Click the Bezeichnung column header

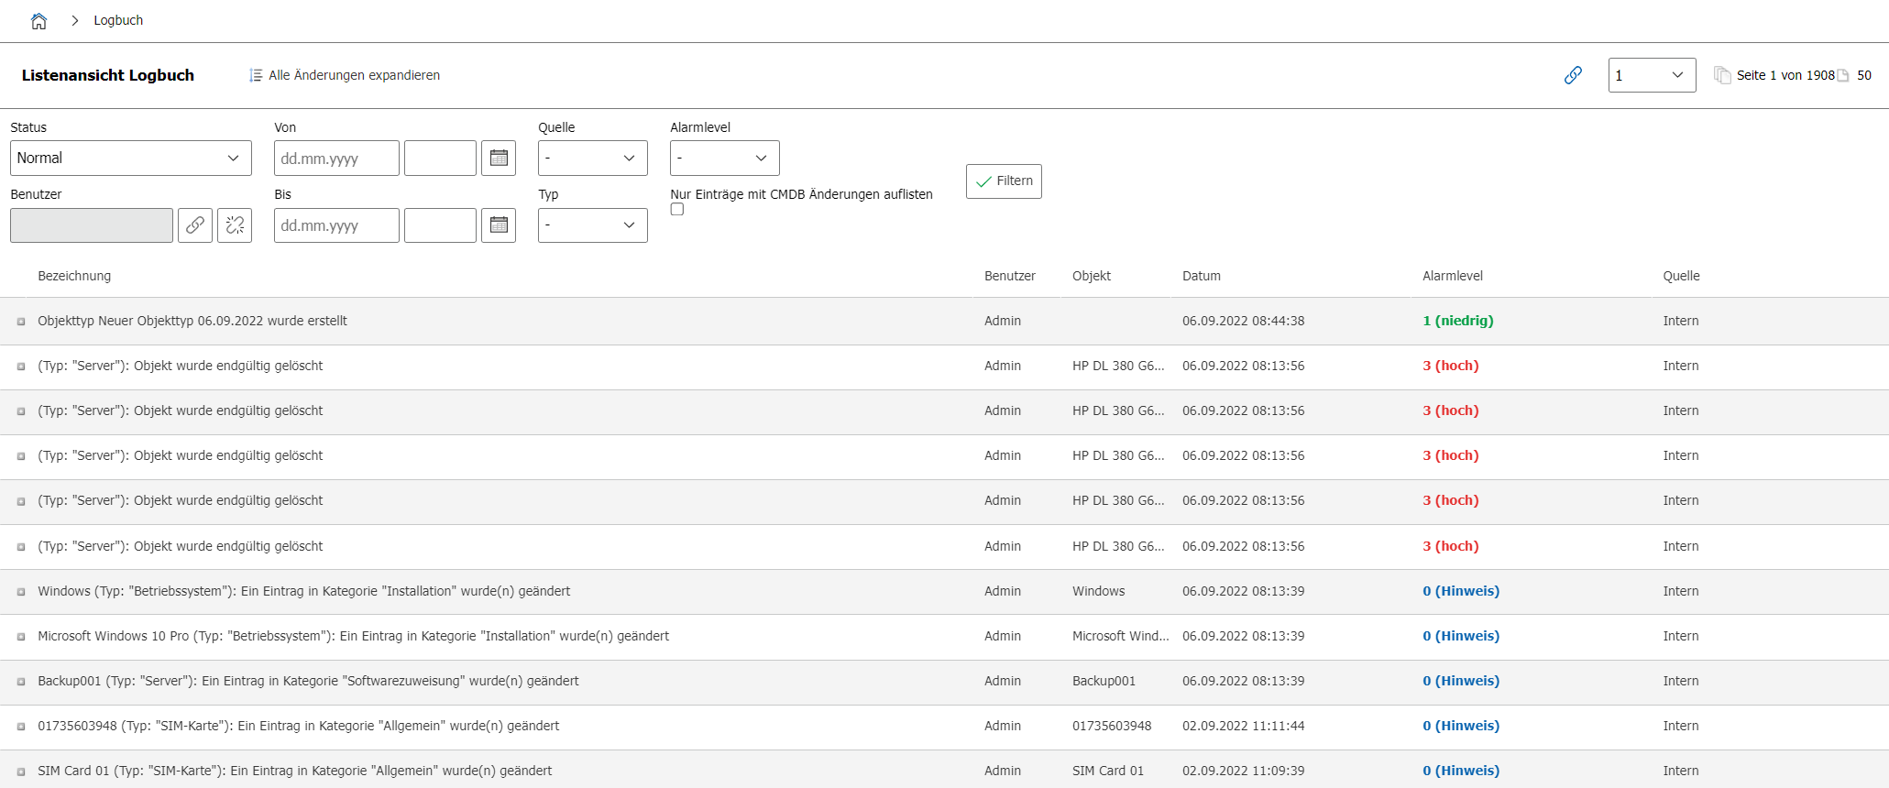pos(74,276)
